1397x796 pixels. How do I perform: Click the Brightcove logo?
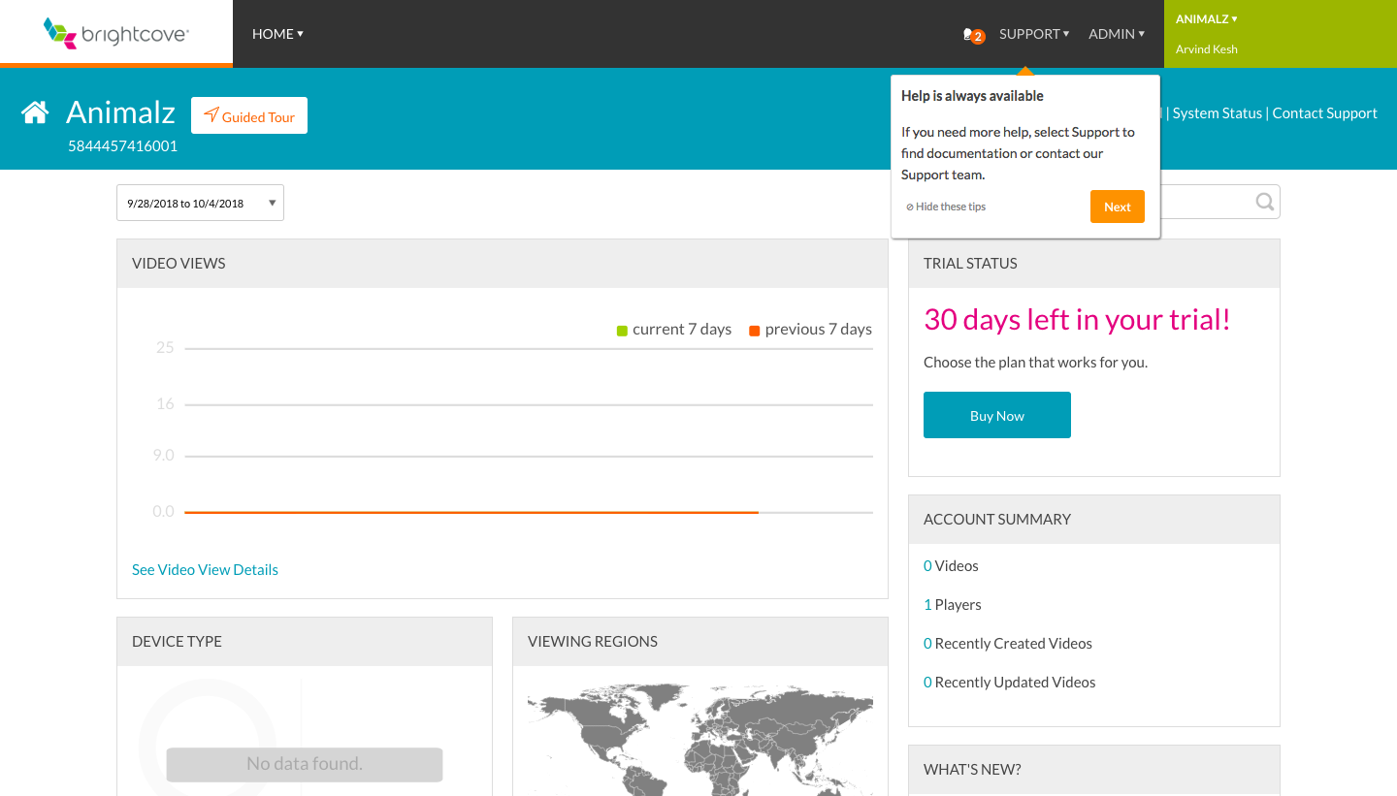pyautogui.click(x=116, y=33)
